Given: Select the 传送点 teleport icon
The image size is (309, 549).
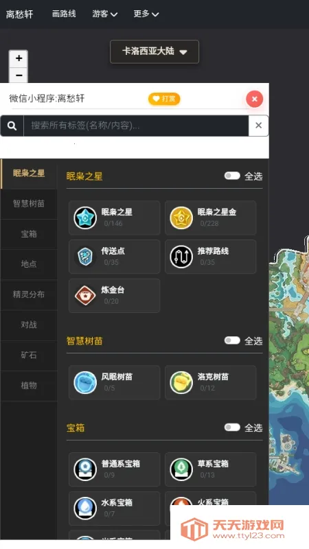Looking at the screenshot, I should 85,257.
